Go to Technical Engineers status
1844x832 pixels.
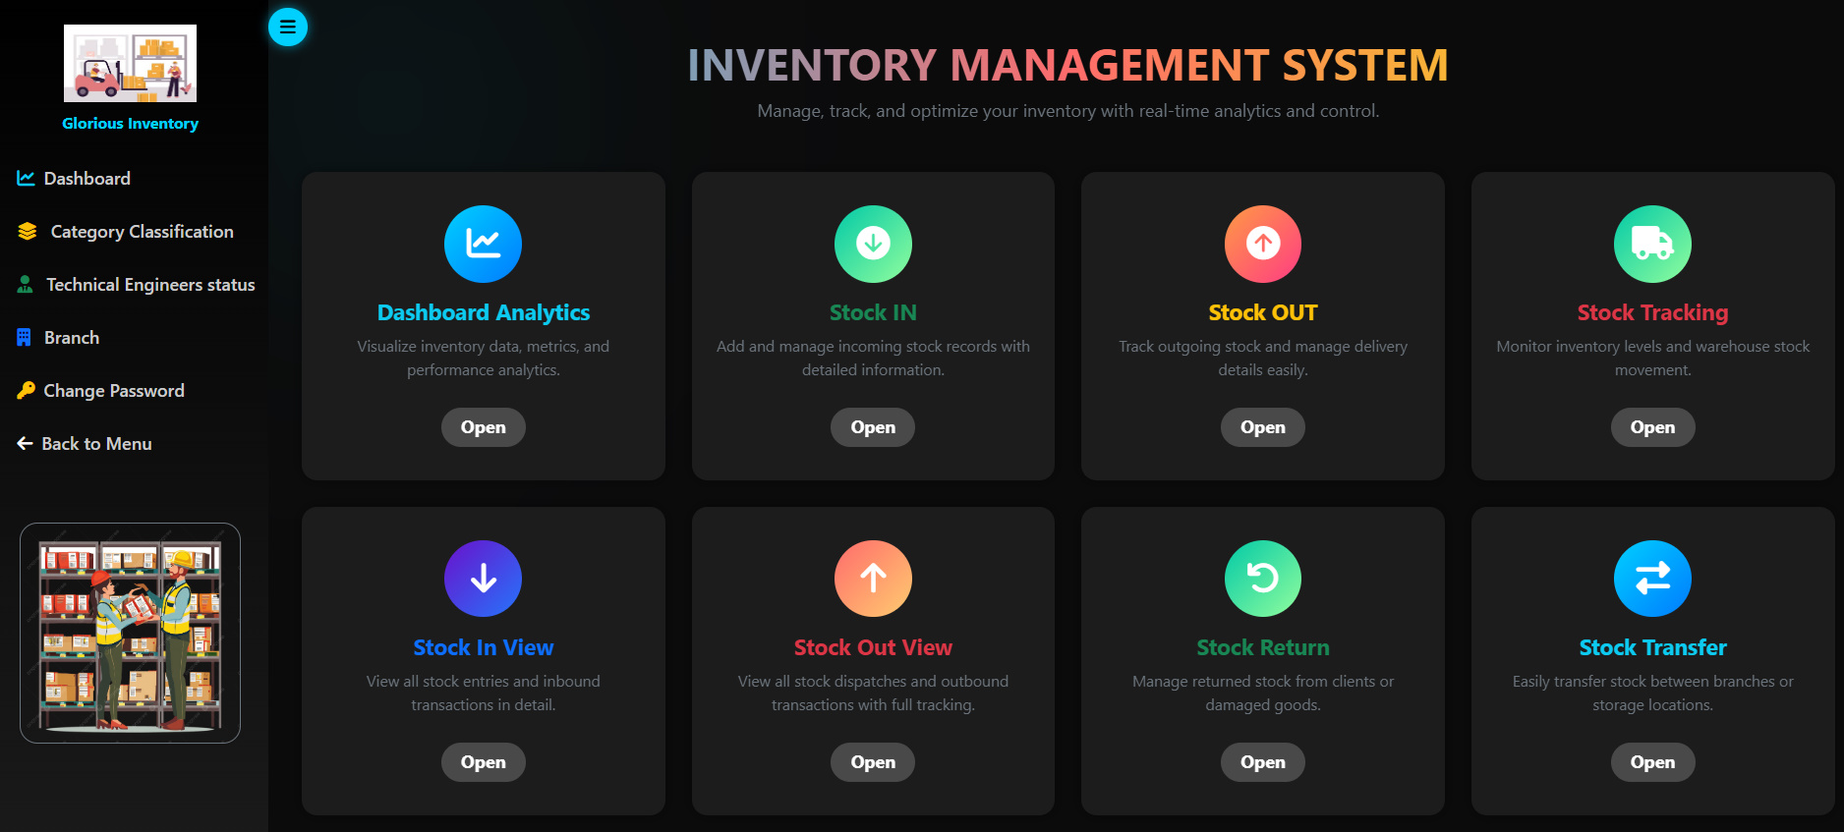point(149,285)
